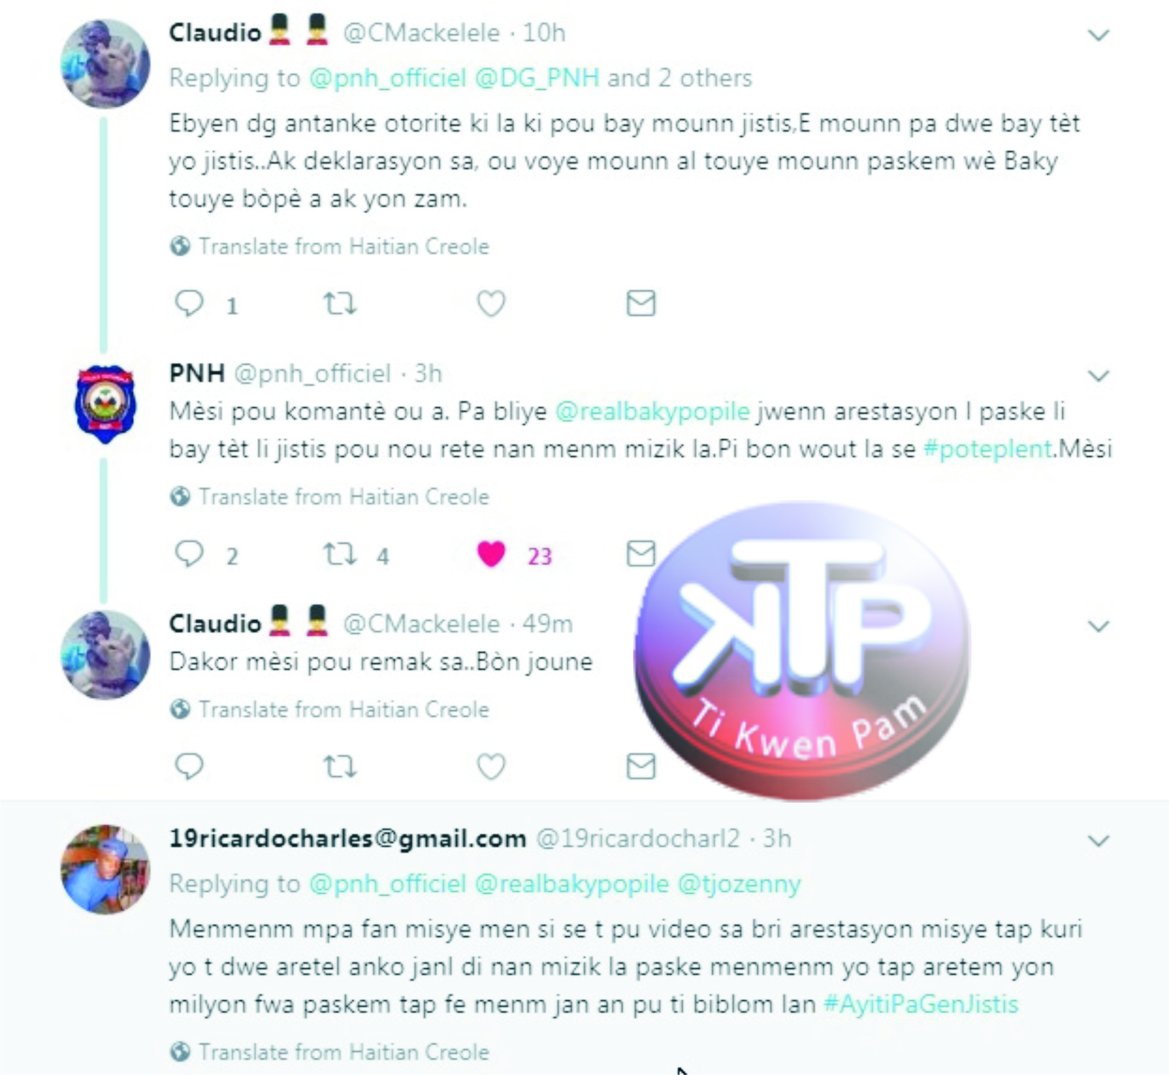The image size is (1169, 1075).
Task: Like Claudio's first tweet with the heart
Action: [x=491, y=303]
